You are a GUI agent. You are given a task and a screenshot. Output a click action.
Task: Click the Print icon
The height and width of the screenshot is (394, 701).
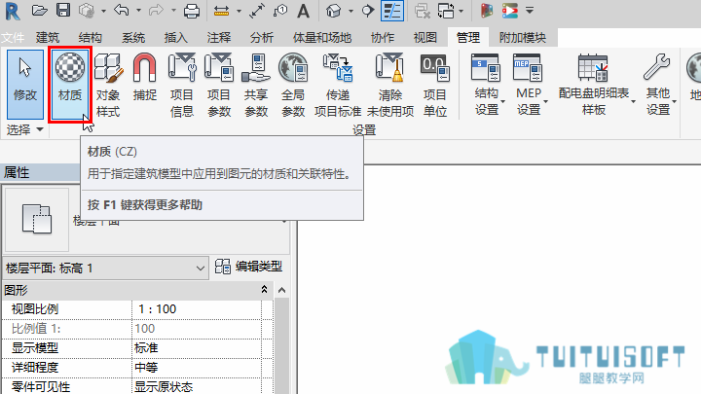point(192,11)
